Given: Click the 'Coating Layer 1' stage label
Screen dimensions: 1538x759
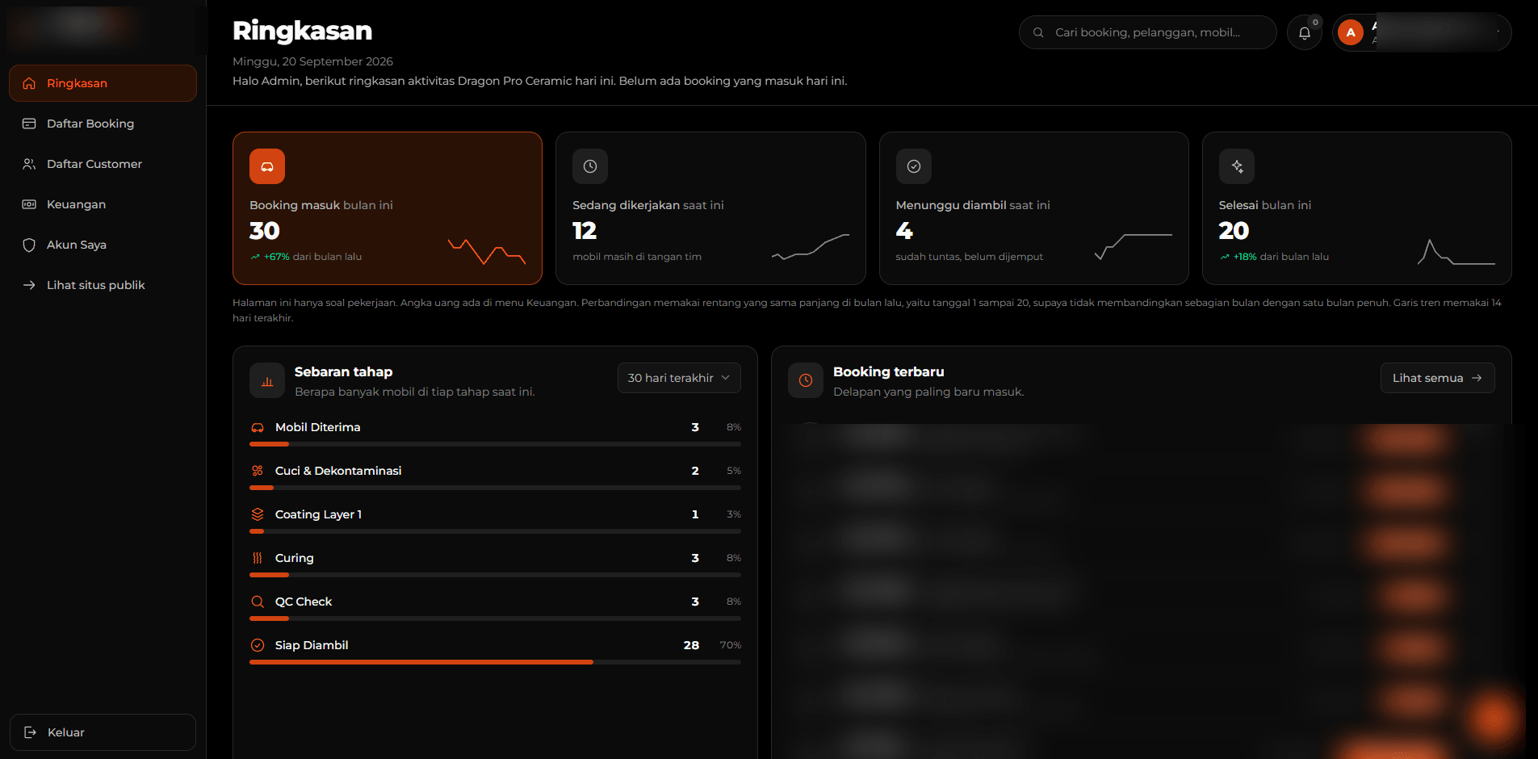Looking at the screenshot, I should (318, 514).
